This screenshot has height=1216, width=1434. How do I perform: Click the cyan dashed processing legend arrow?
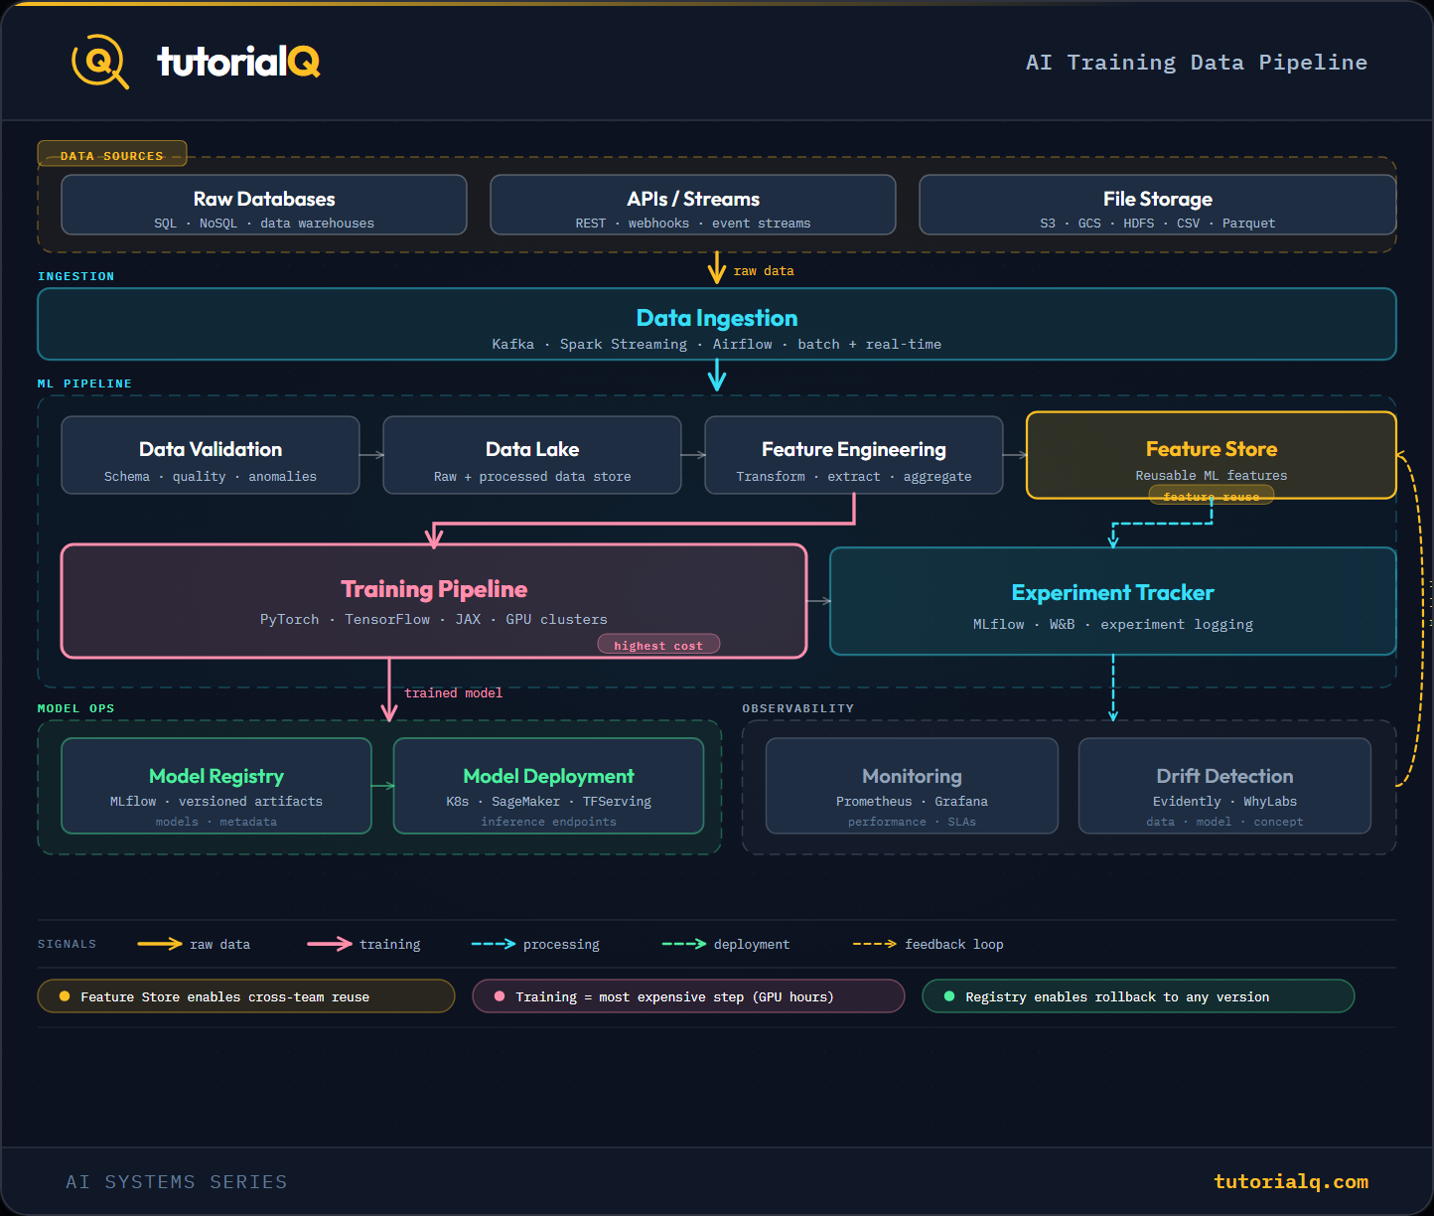[x=494, y=944]
